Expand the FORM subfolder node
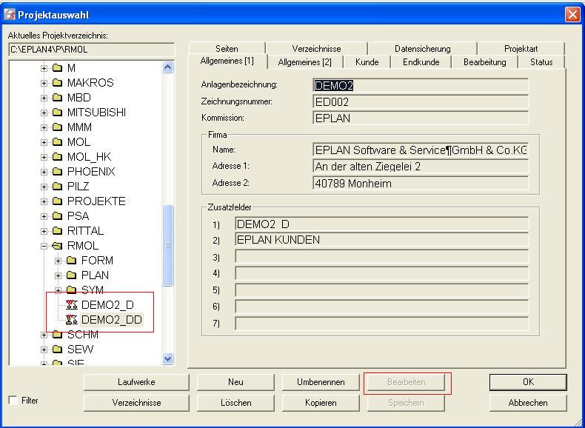This screenshot has width=585, height=428. coord(58,261)
